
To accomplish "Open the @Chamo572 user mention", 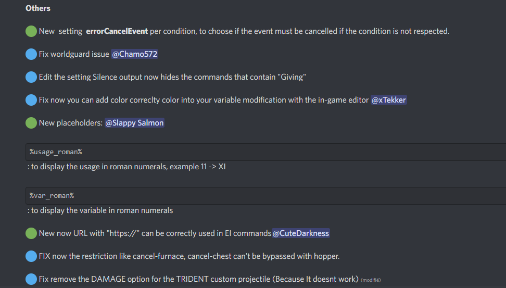I will (x=134, y=54).
